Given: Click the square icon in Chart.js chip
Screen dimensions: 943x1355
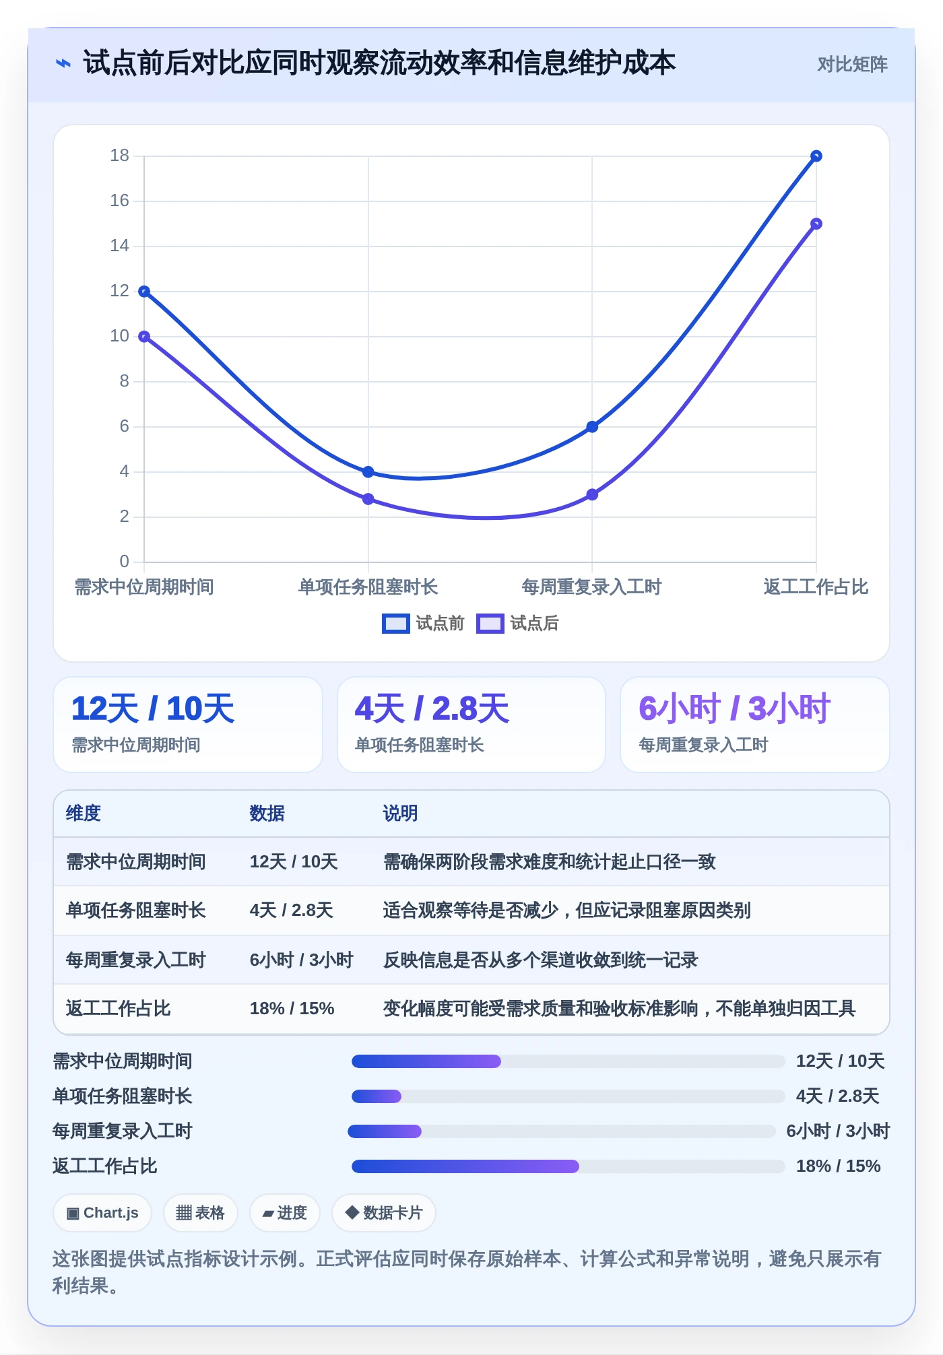Looking at the screenshot, I should (73, 1214).
